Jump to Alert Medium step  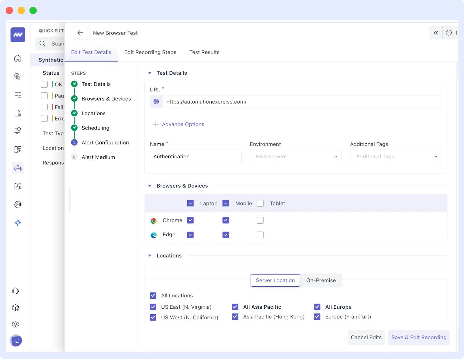coord(98,157)
